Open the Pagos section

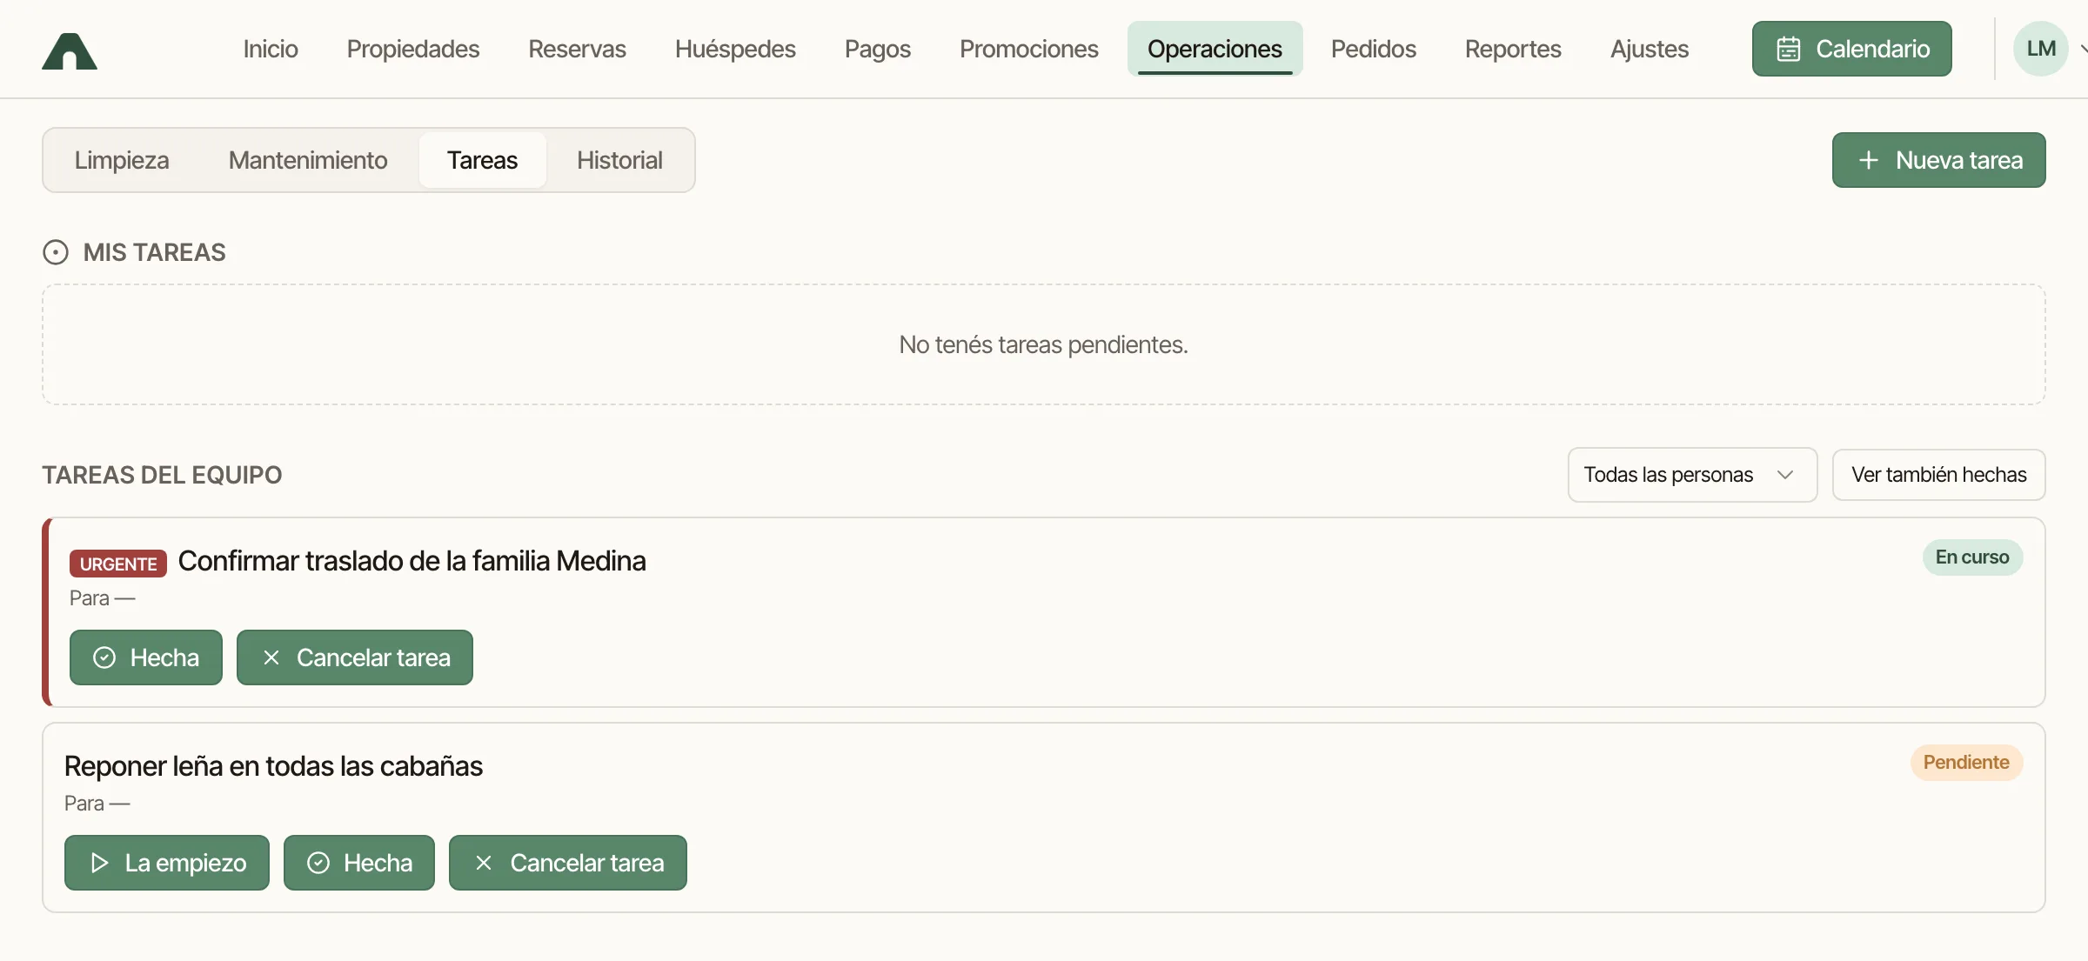(878, 49)
